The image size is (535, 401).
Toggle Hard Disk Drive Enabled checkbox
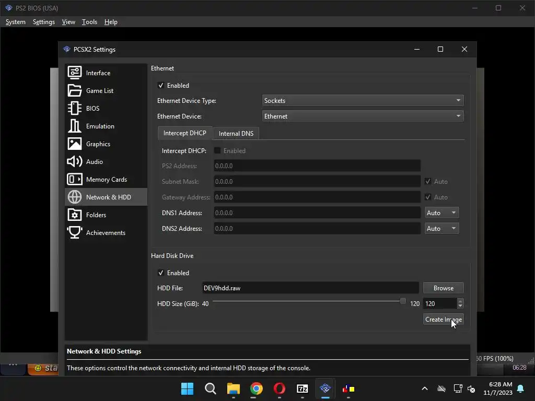tap(161, 273)
